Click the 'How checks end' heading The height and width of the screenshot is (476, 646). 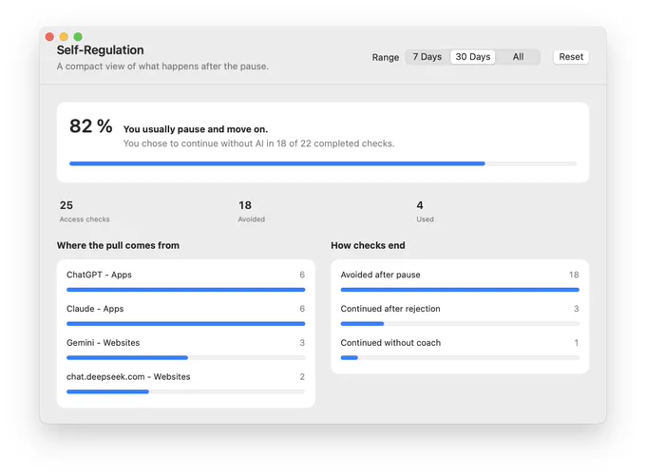(x=368, y=246)
